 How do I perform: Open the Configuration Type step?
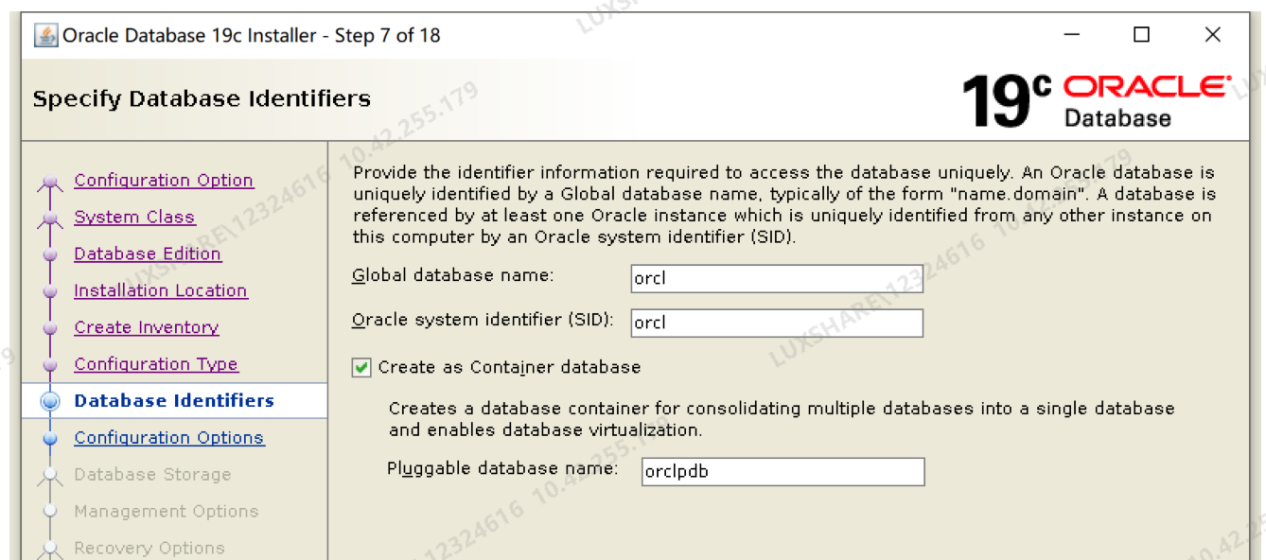point(155,363)
